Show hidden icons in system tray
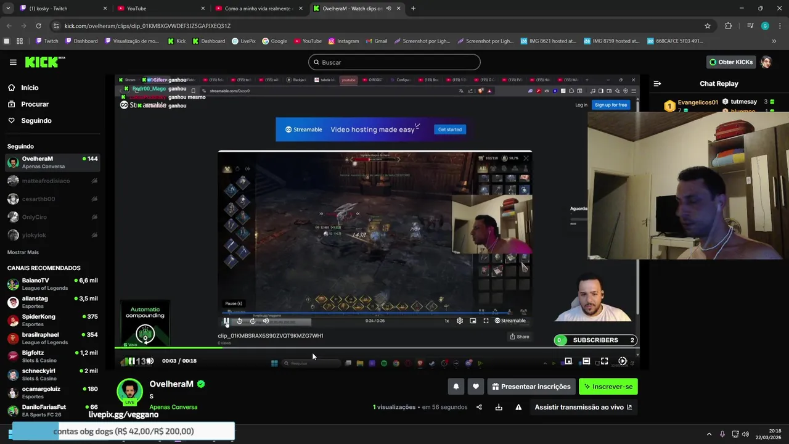Image resolution: width=789 pixels, height=444 pixels. click(x=709, y=434)
